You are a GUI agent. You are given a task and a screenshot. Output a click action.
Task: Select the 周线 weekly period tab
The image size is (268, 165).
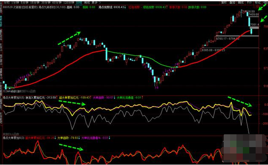(87, 3)
